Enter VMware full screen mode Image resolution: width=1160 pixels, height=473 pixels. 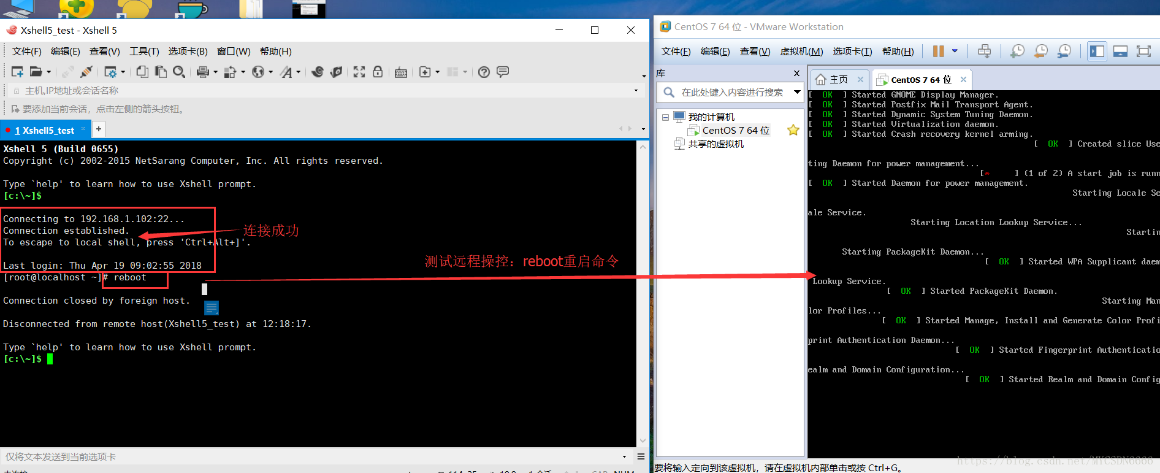[1143, 51]
